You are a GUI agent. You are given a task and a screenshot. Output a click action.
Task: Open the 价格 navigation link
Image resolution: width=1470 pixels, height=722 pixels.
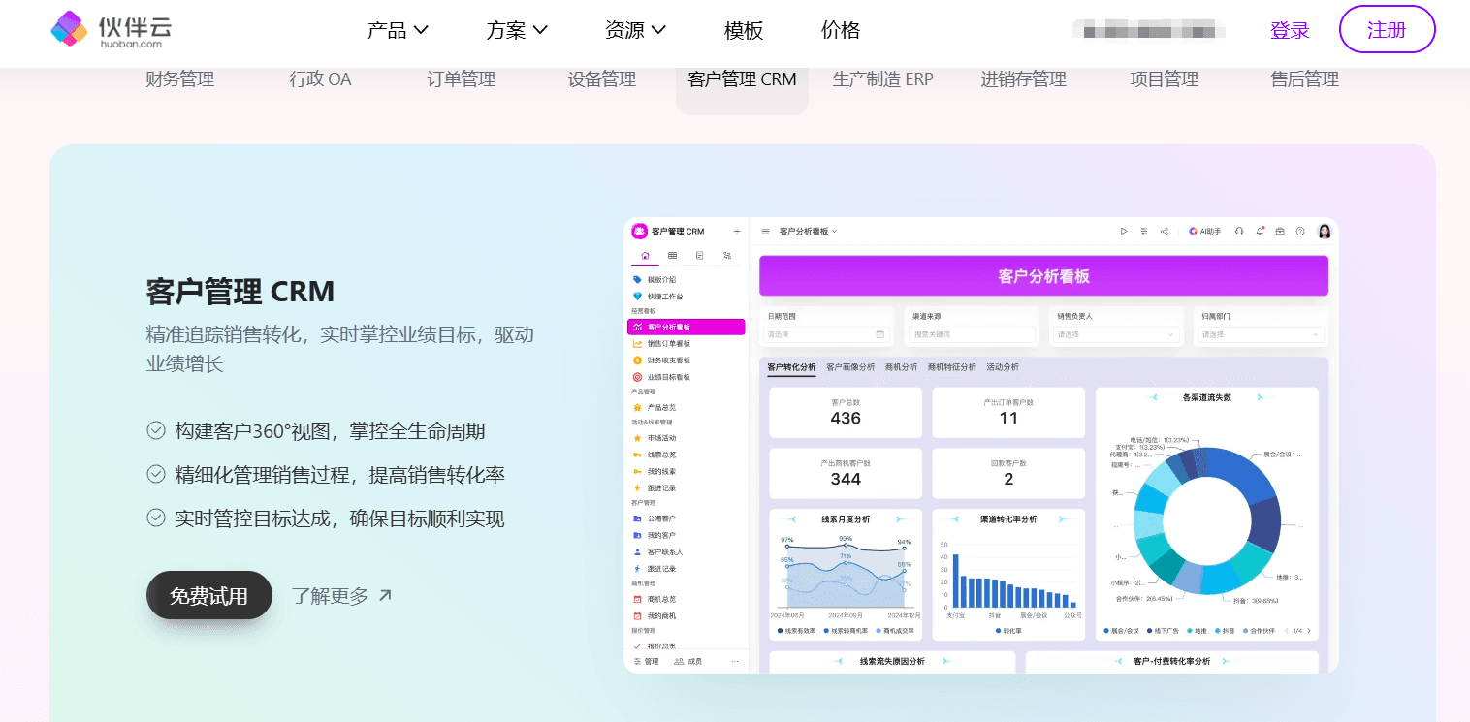[x=841, y=30]
